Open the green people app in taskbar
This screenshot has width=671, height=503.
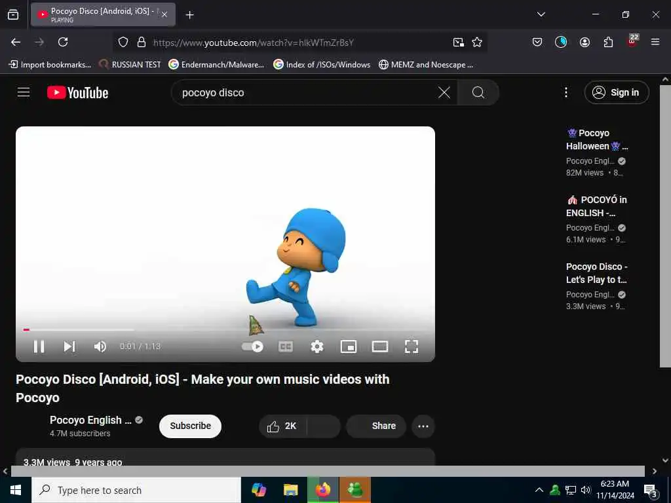(355, 490)
